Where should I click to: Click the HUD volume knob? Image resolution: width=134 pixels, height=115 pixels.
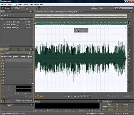coord(78,30)
